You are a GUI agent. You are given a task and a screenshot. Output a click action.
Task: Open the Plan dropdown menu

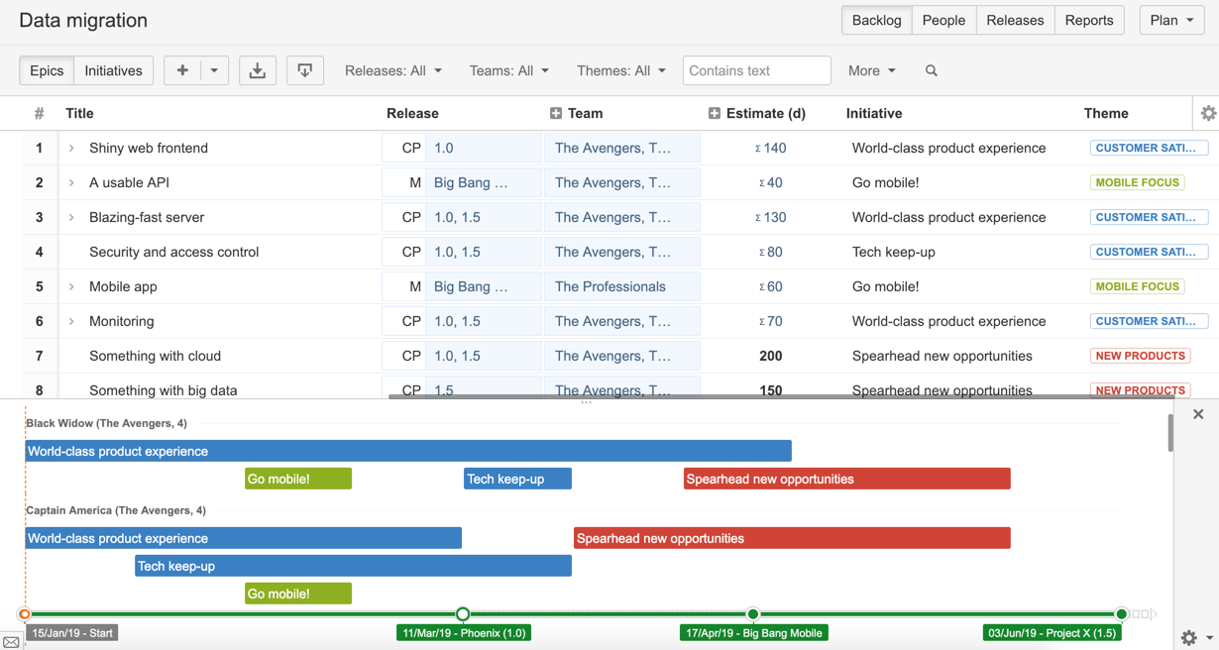pyautogui.click(x=1171, y=20)
